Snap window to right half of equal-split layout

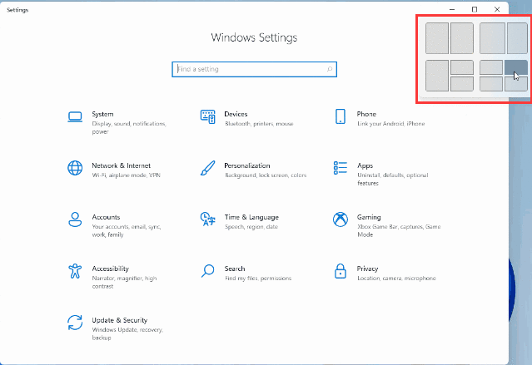[x=462, y=38]
